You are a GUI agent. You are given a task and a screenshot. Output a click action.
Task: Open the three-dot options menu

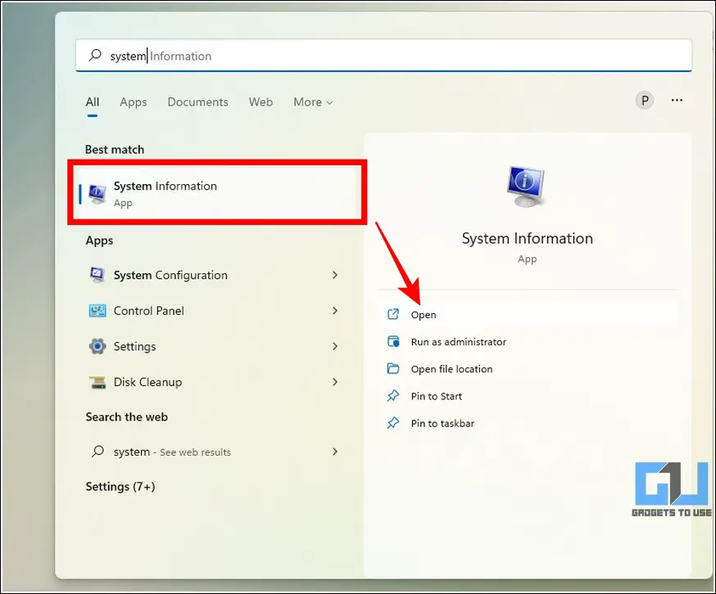coord(677,100)
